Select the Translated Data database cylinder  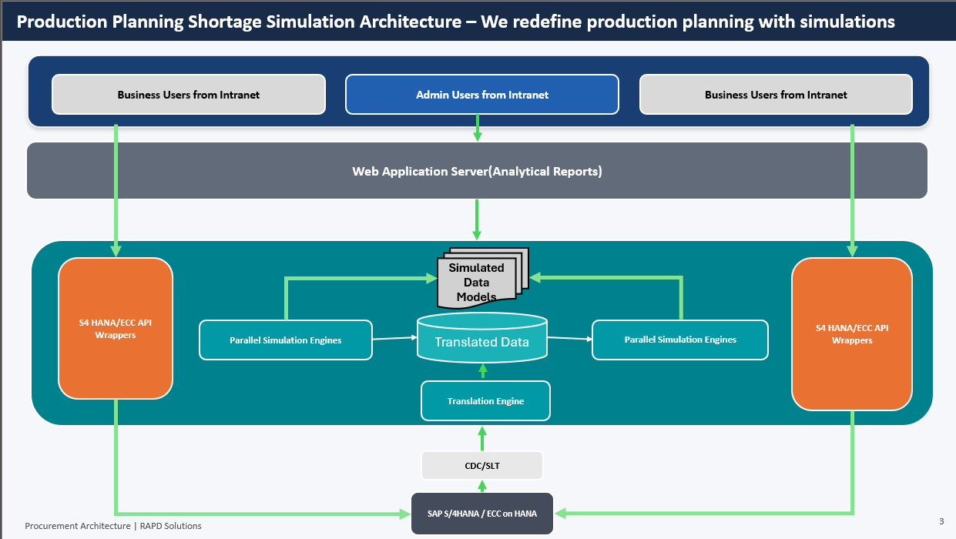point(482,339)
